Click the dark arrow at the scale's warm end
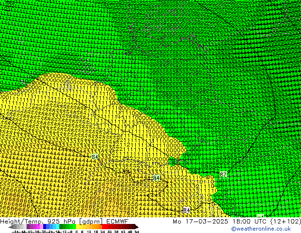Viewport: 301px width, 233px height. pos(137,227)
